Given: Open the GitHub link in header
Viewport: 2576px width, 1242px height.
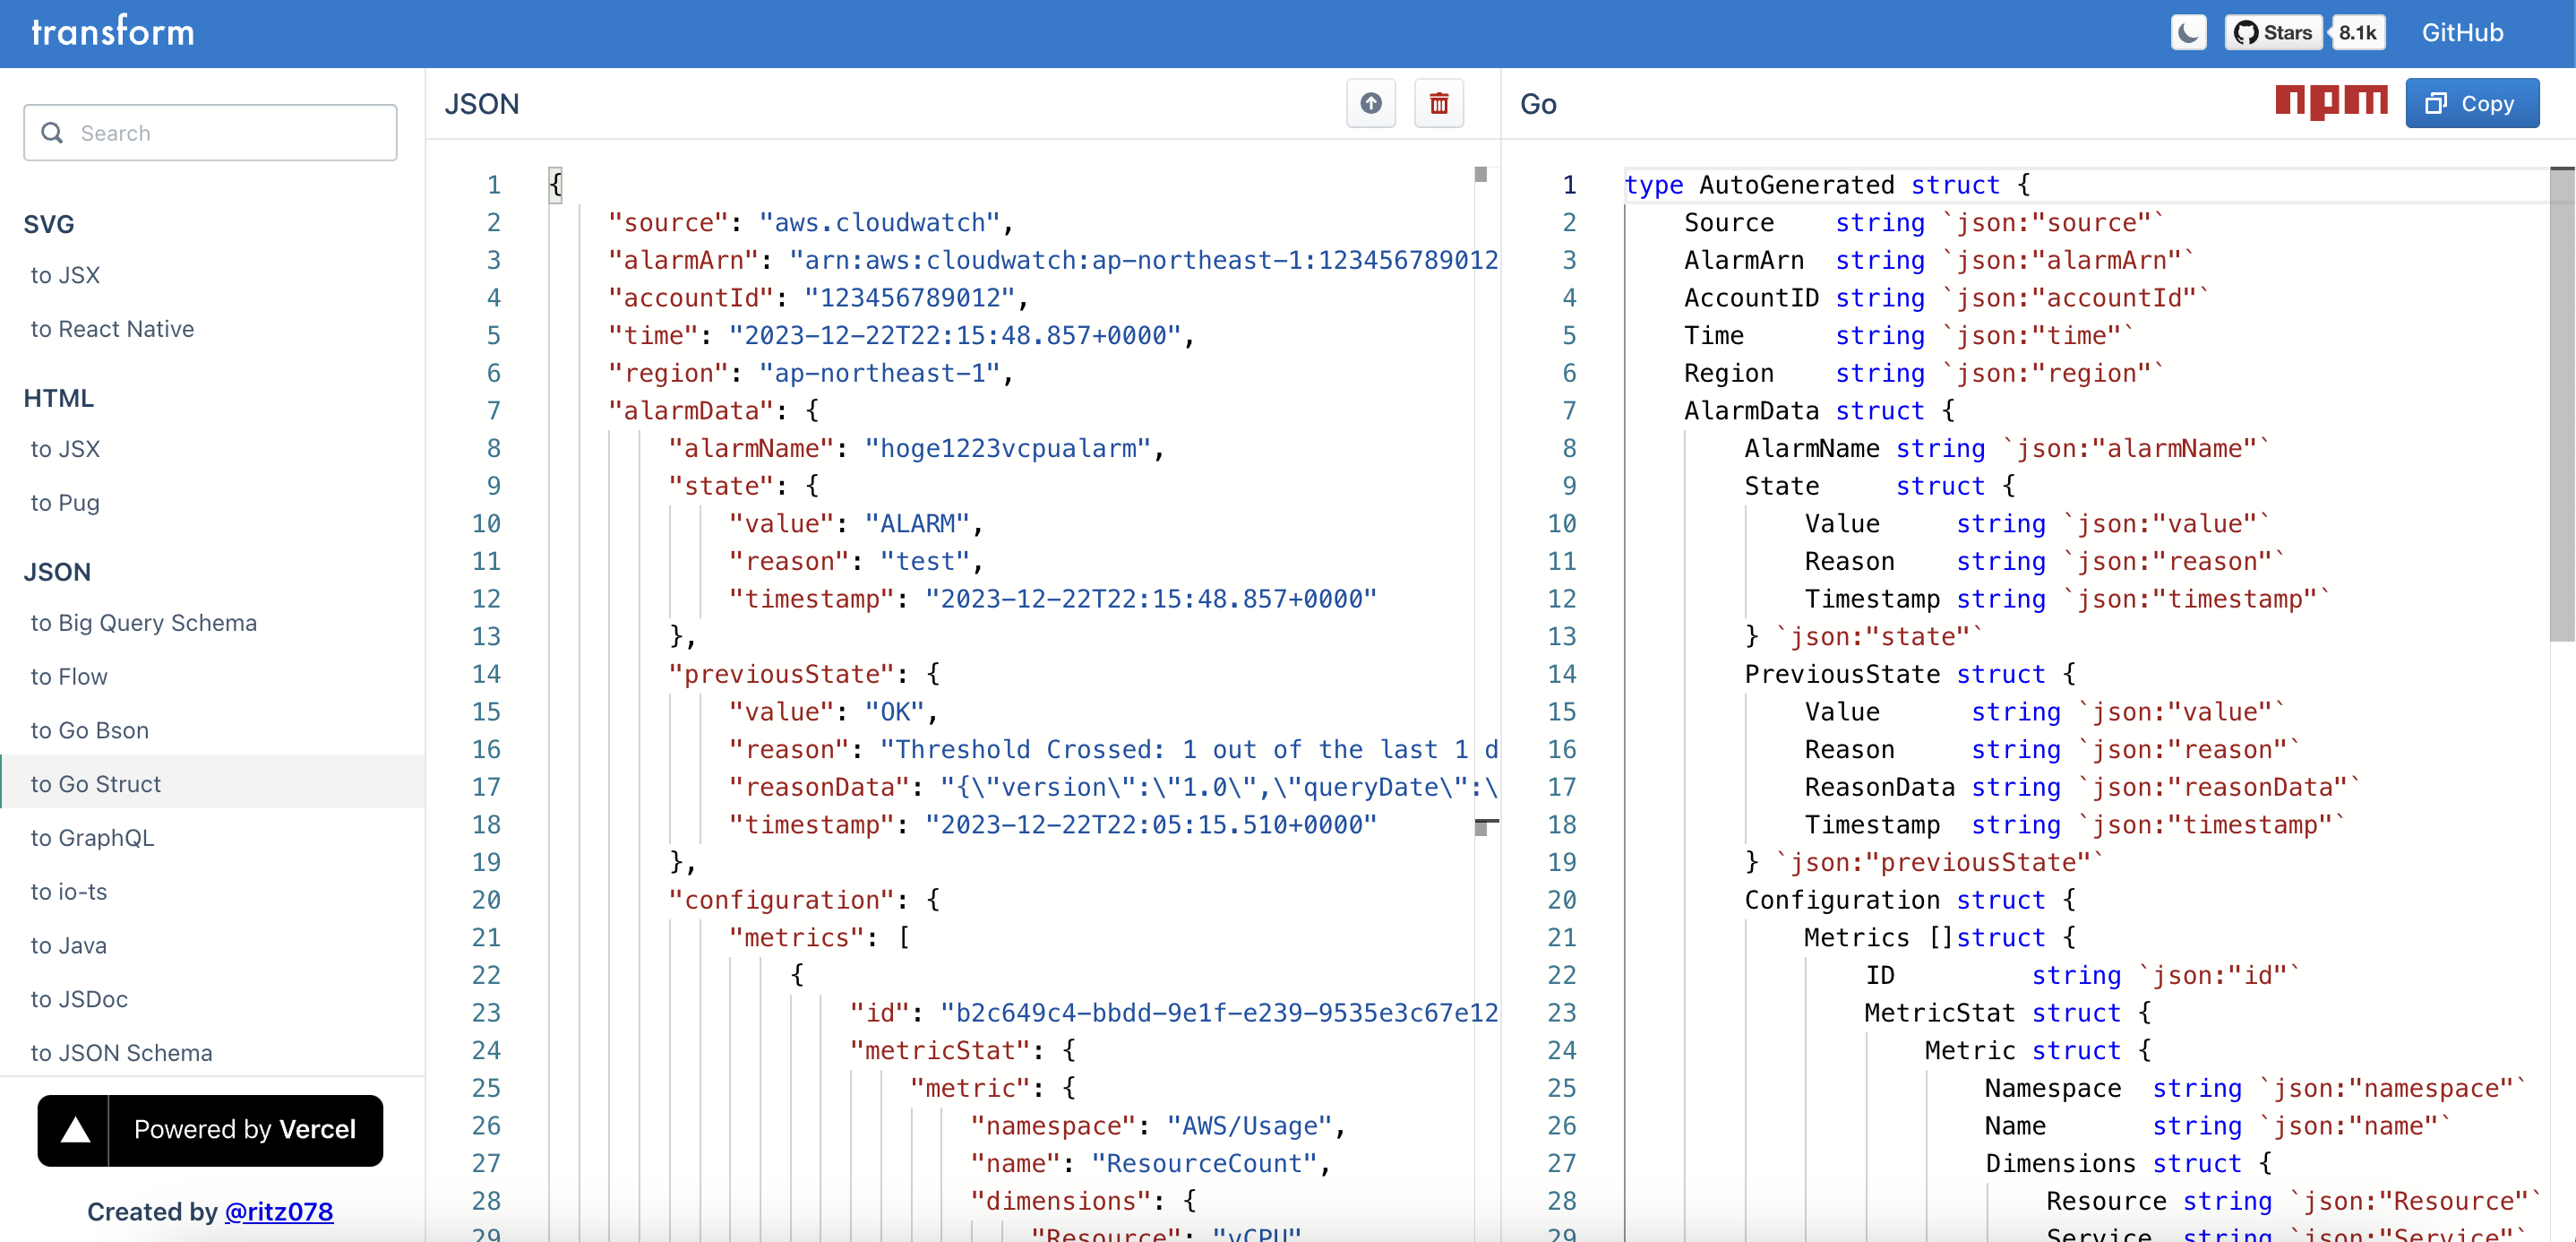Looking at the screenshot, I should [x=2461, y=33].
